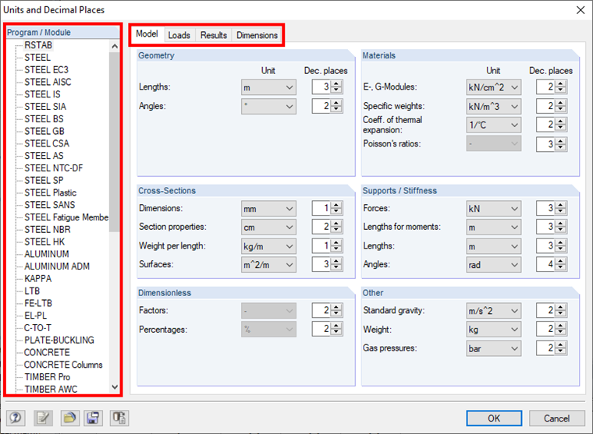The image size is (593, 434).
Task: Open the Surfaces unit dropdown
Action: (x=268, y=265)
